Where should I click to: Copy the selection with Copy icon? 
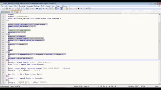pyautogui.click(x=24, y=8)
